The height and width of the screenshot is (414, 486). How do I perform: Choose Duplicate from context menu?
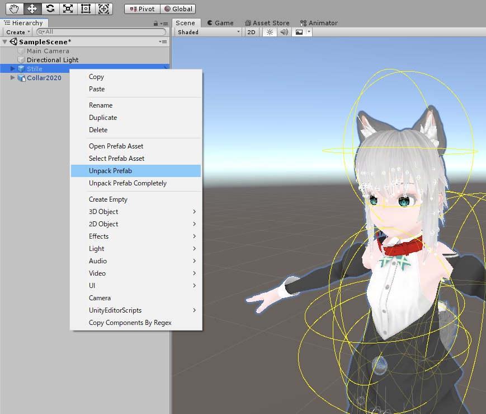click(x=136, y=118)
